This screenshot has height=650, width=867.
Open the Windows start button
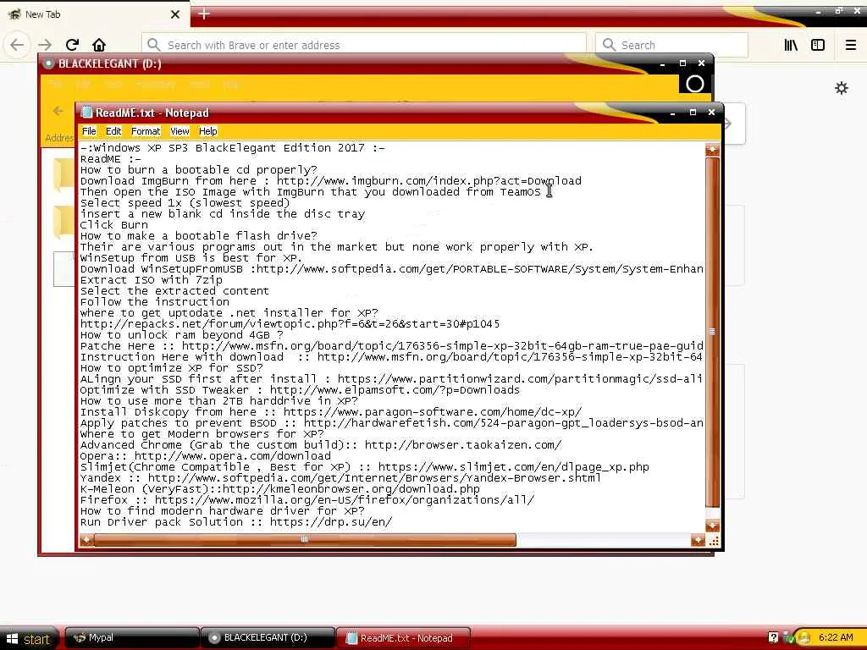(x=30, y=639)
